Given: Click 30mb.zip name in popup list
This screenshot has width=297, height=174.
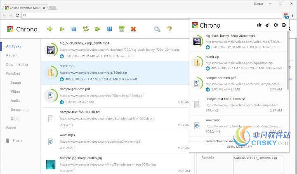Looking at the screenshot, I should coord(212,57).
